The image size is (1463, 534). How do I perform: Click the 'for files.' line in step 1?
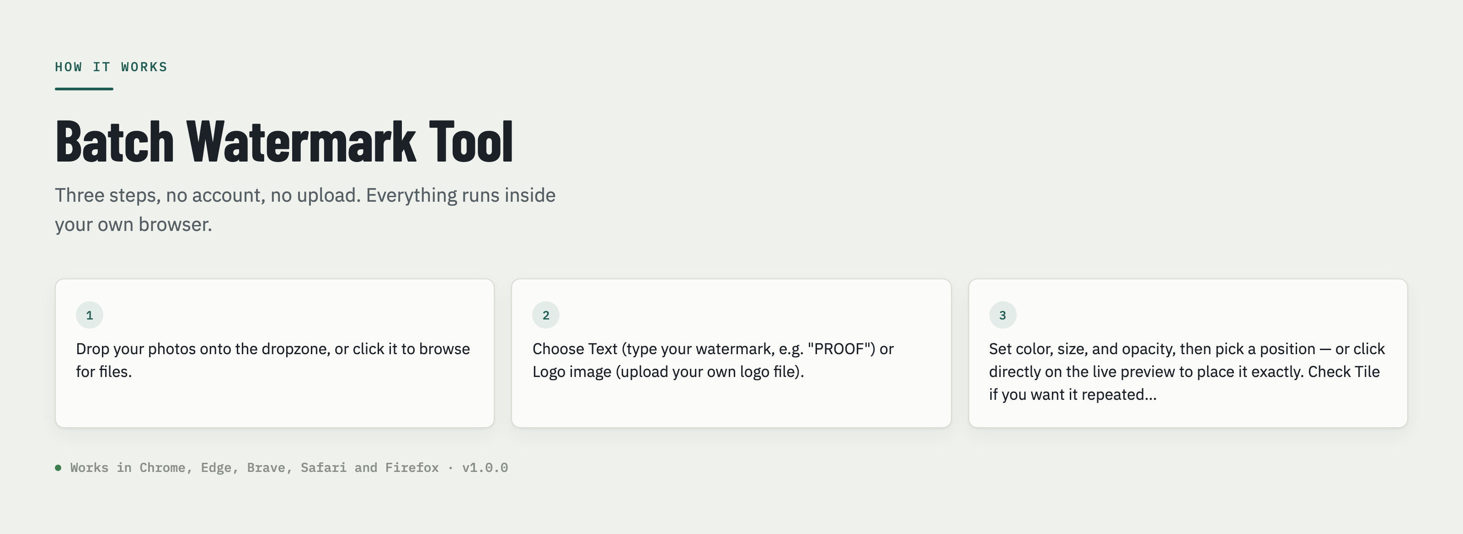tap(104, 372)
